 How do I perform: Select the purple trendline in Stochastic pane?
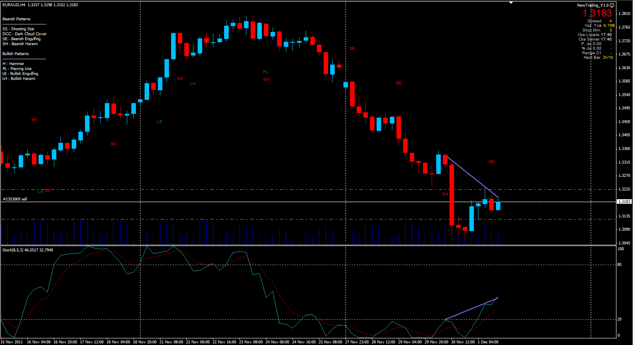[471, 309]
